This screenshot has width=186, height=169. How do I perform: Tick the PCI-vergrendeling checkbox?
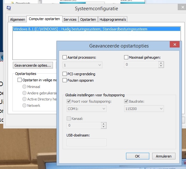(64, 74)
